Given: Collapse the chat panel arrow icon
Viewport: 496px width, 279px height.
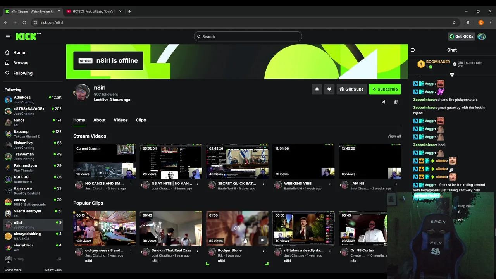Looking at the screenshot, I should pos(413,50).
